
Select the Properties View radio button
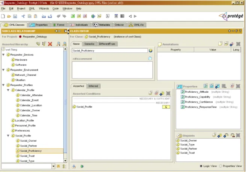[x=221, y=166]
